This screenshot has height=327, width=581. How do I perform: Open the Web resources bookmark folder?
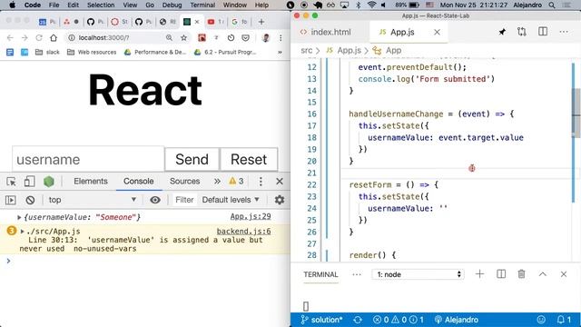(92, 53)
